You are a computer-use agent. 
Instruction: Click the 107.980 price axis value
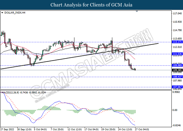(177, 81)
